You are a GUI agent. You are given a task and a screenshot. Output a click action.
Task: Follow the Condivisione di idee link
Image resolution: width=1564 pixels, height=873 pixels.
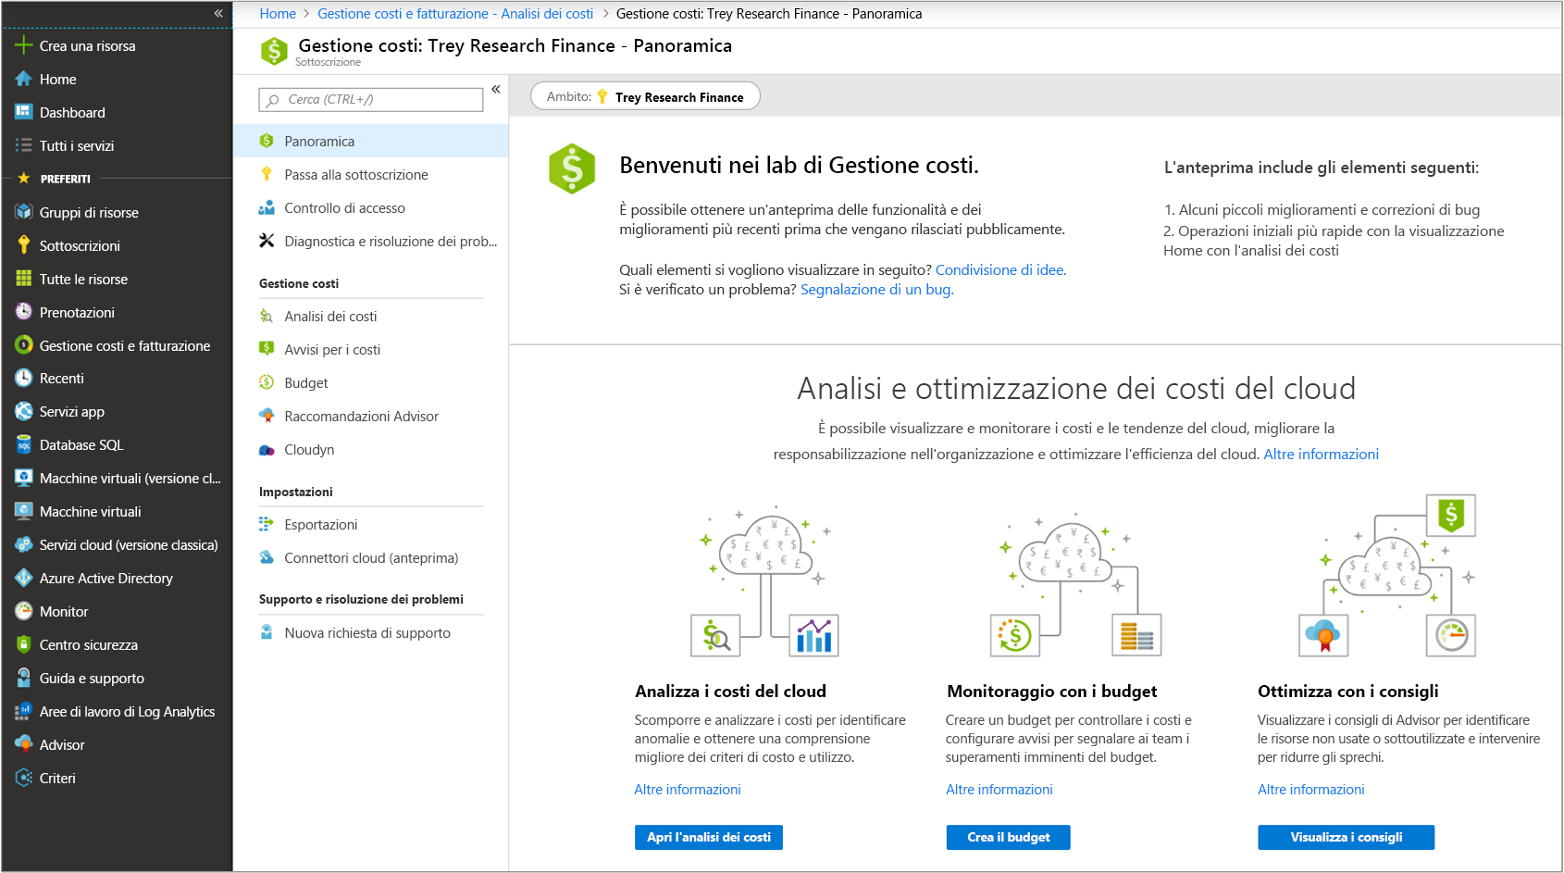(1000, 269)
